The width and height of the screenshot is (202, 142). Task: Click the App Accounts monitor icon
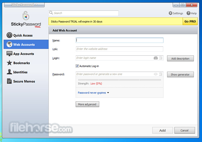tap(10, 54)
